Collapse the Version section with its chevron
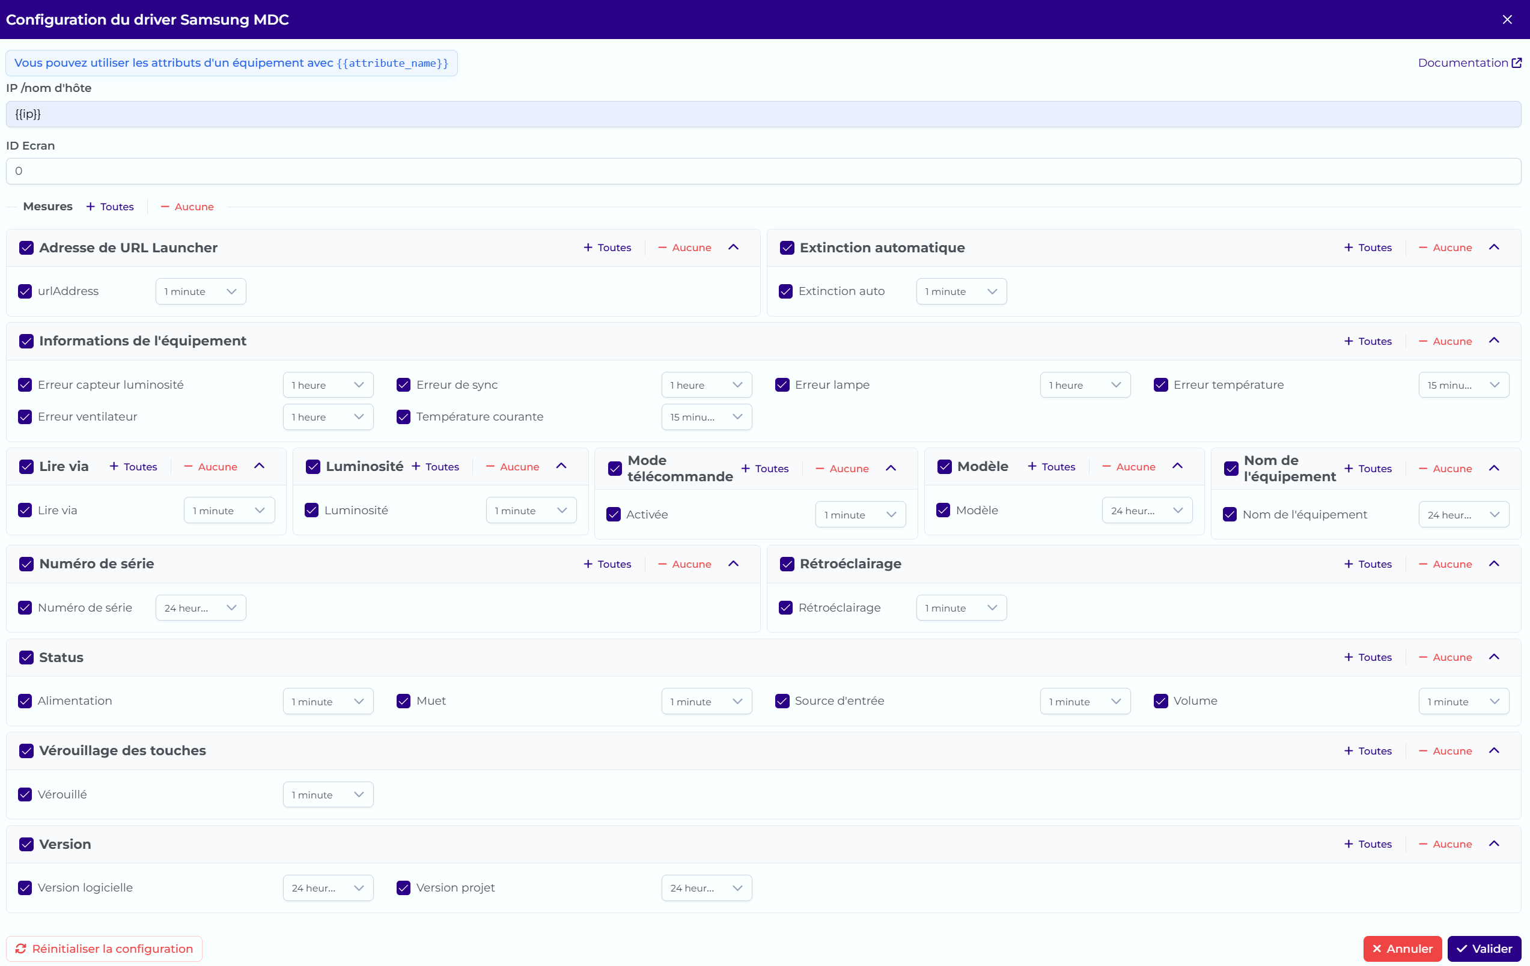The height and width of the screenshot is (966, 1530). pos(1494,843)
